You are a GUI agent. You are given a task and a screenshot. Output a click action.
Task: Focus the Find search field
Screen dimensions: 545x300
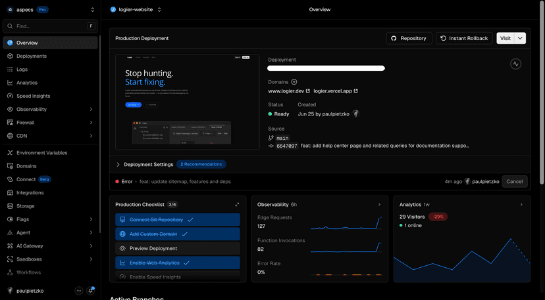pyautogui.click(x=50, y=26)
